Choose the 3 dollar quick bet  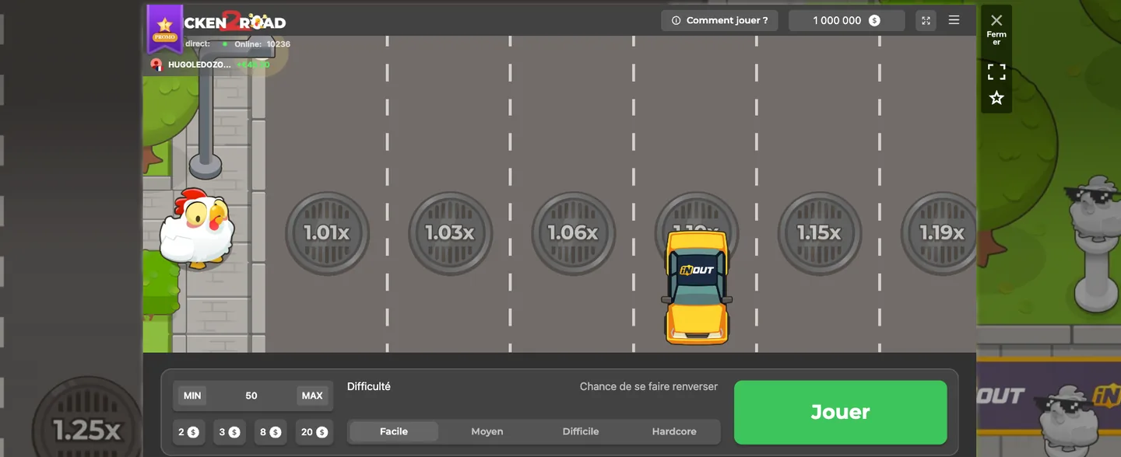coord(230,432)
